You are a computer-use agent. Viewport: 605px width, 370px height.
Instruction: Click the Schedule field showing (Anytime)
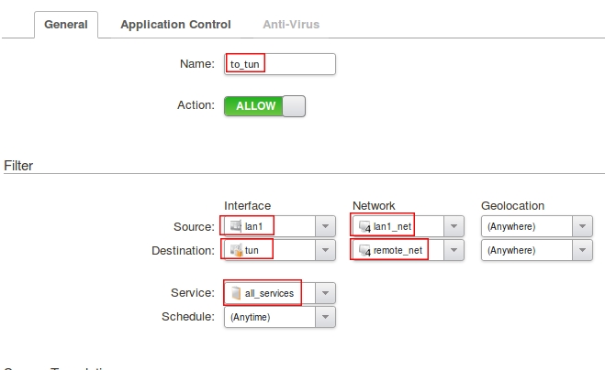coord(270,317)
